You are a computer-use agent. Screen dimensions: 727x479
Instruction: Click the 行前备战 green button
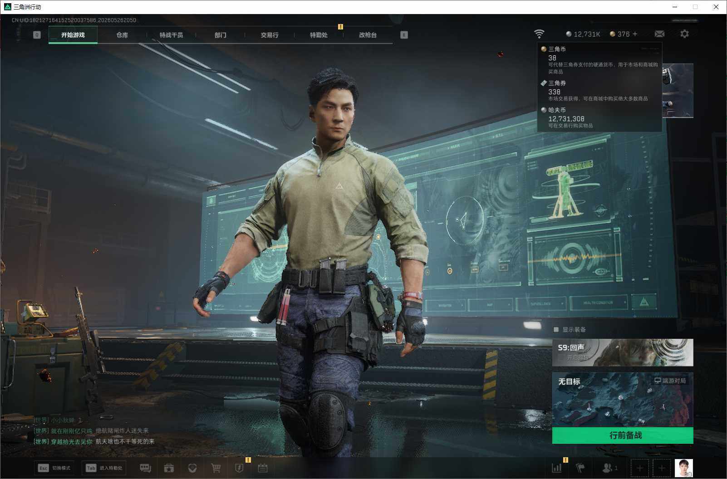click(623, 435)
